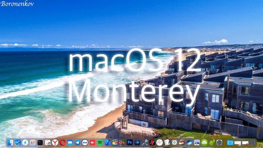The width and height of the screenshot is (263, 148).
Task: Launch Telegram from the Dock
Action: pos(78,143)
